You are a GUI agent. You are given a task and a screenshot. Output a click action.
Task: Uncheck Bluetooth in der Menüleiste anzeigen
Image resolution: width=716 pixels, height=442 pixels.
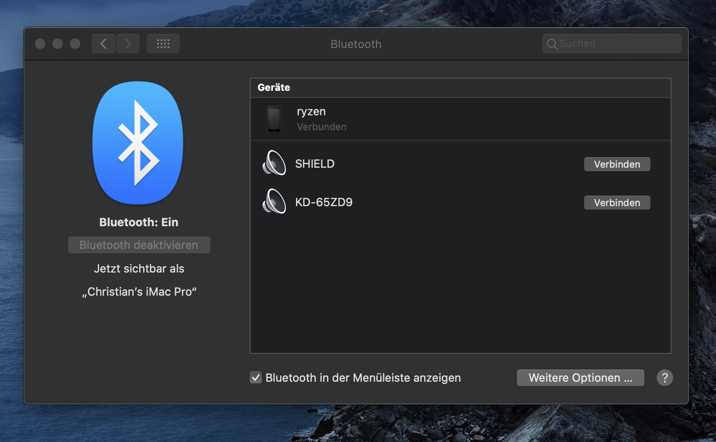click(256, 378)
